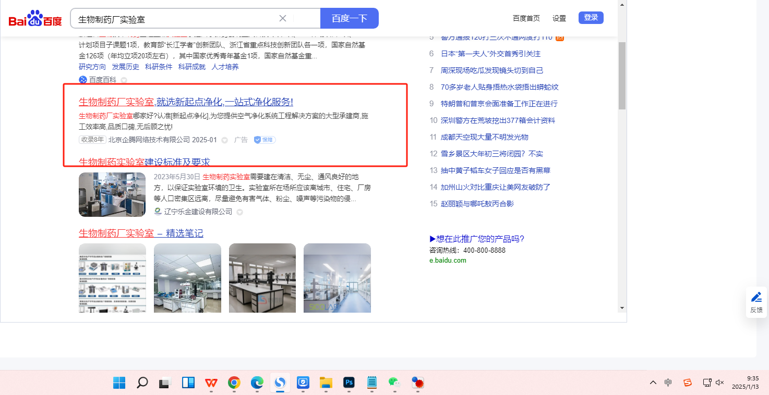Open the Widgets panel icon
Screen dimensions: 769x395
(x=188, y=383)
